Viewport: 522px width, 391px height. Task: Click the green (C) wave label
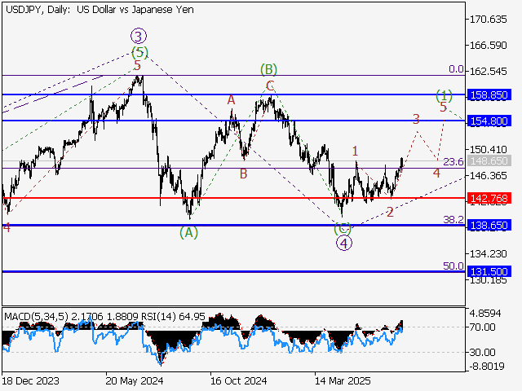click(343, 229)
